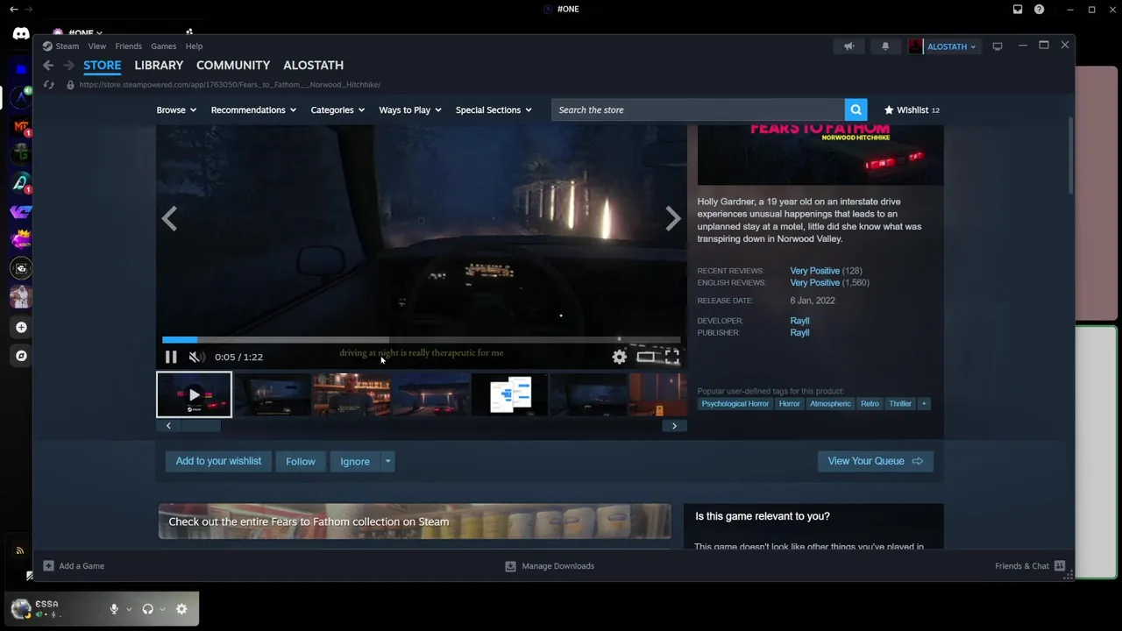Expand Discord microphone input options

click(129, 609)
